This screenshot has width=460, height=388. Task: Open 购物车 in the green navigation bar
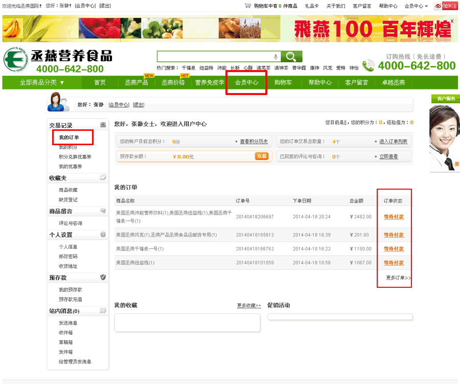coord(283,82)
